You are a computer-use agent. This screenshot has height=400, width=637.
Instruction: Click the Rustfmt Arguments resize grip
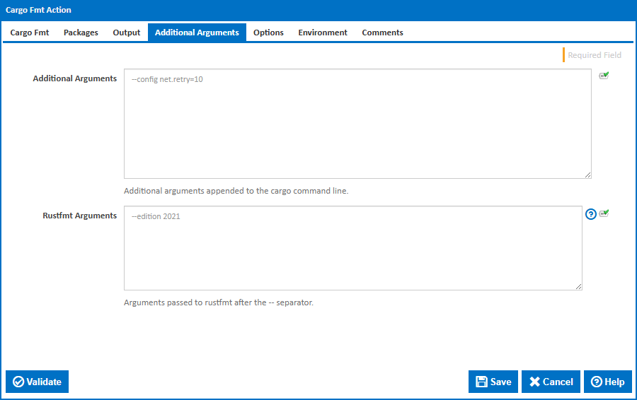click(x=578, y=286)
